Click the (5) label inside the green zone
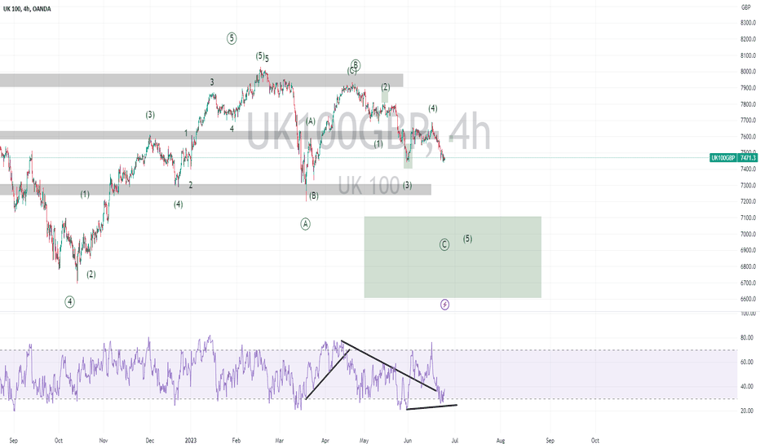This screenshot has height=448, width=760. point(467,239)
